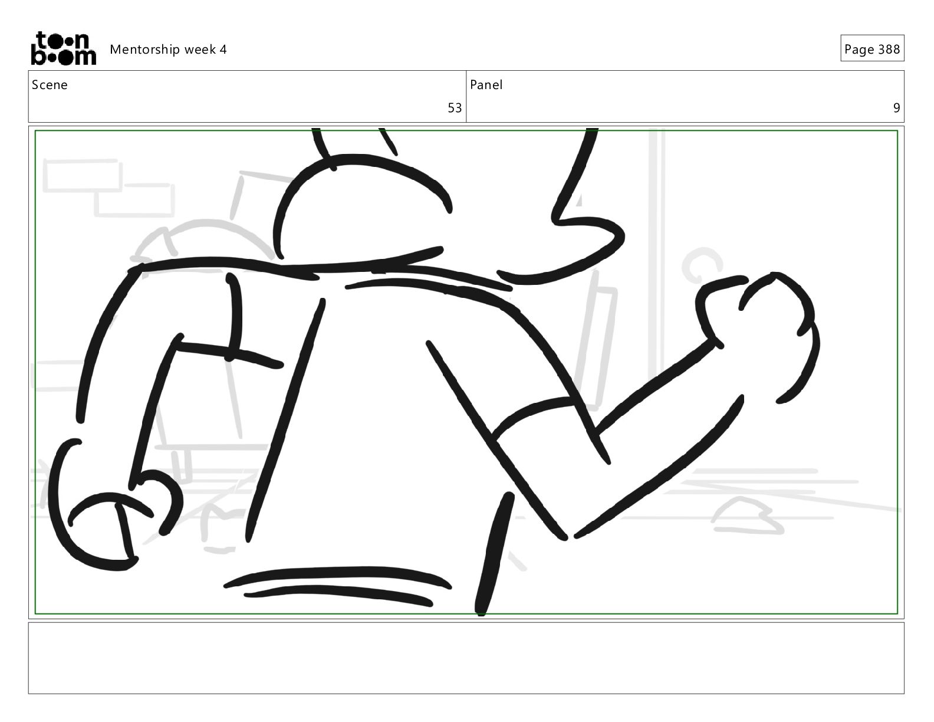Click the Toon Boom logo
Image resolution: width=934 pixels, height=722 pixels.
pyautogui.click(x=63, y=48)
